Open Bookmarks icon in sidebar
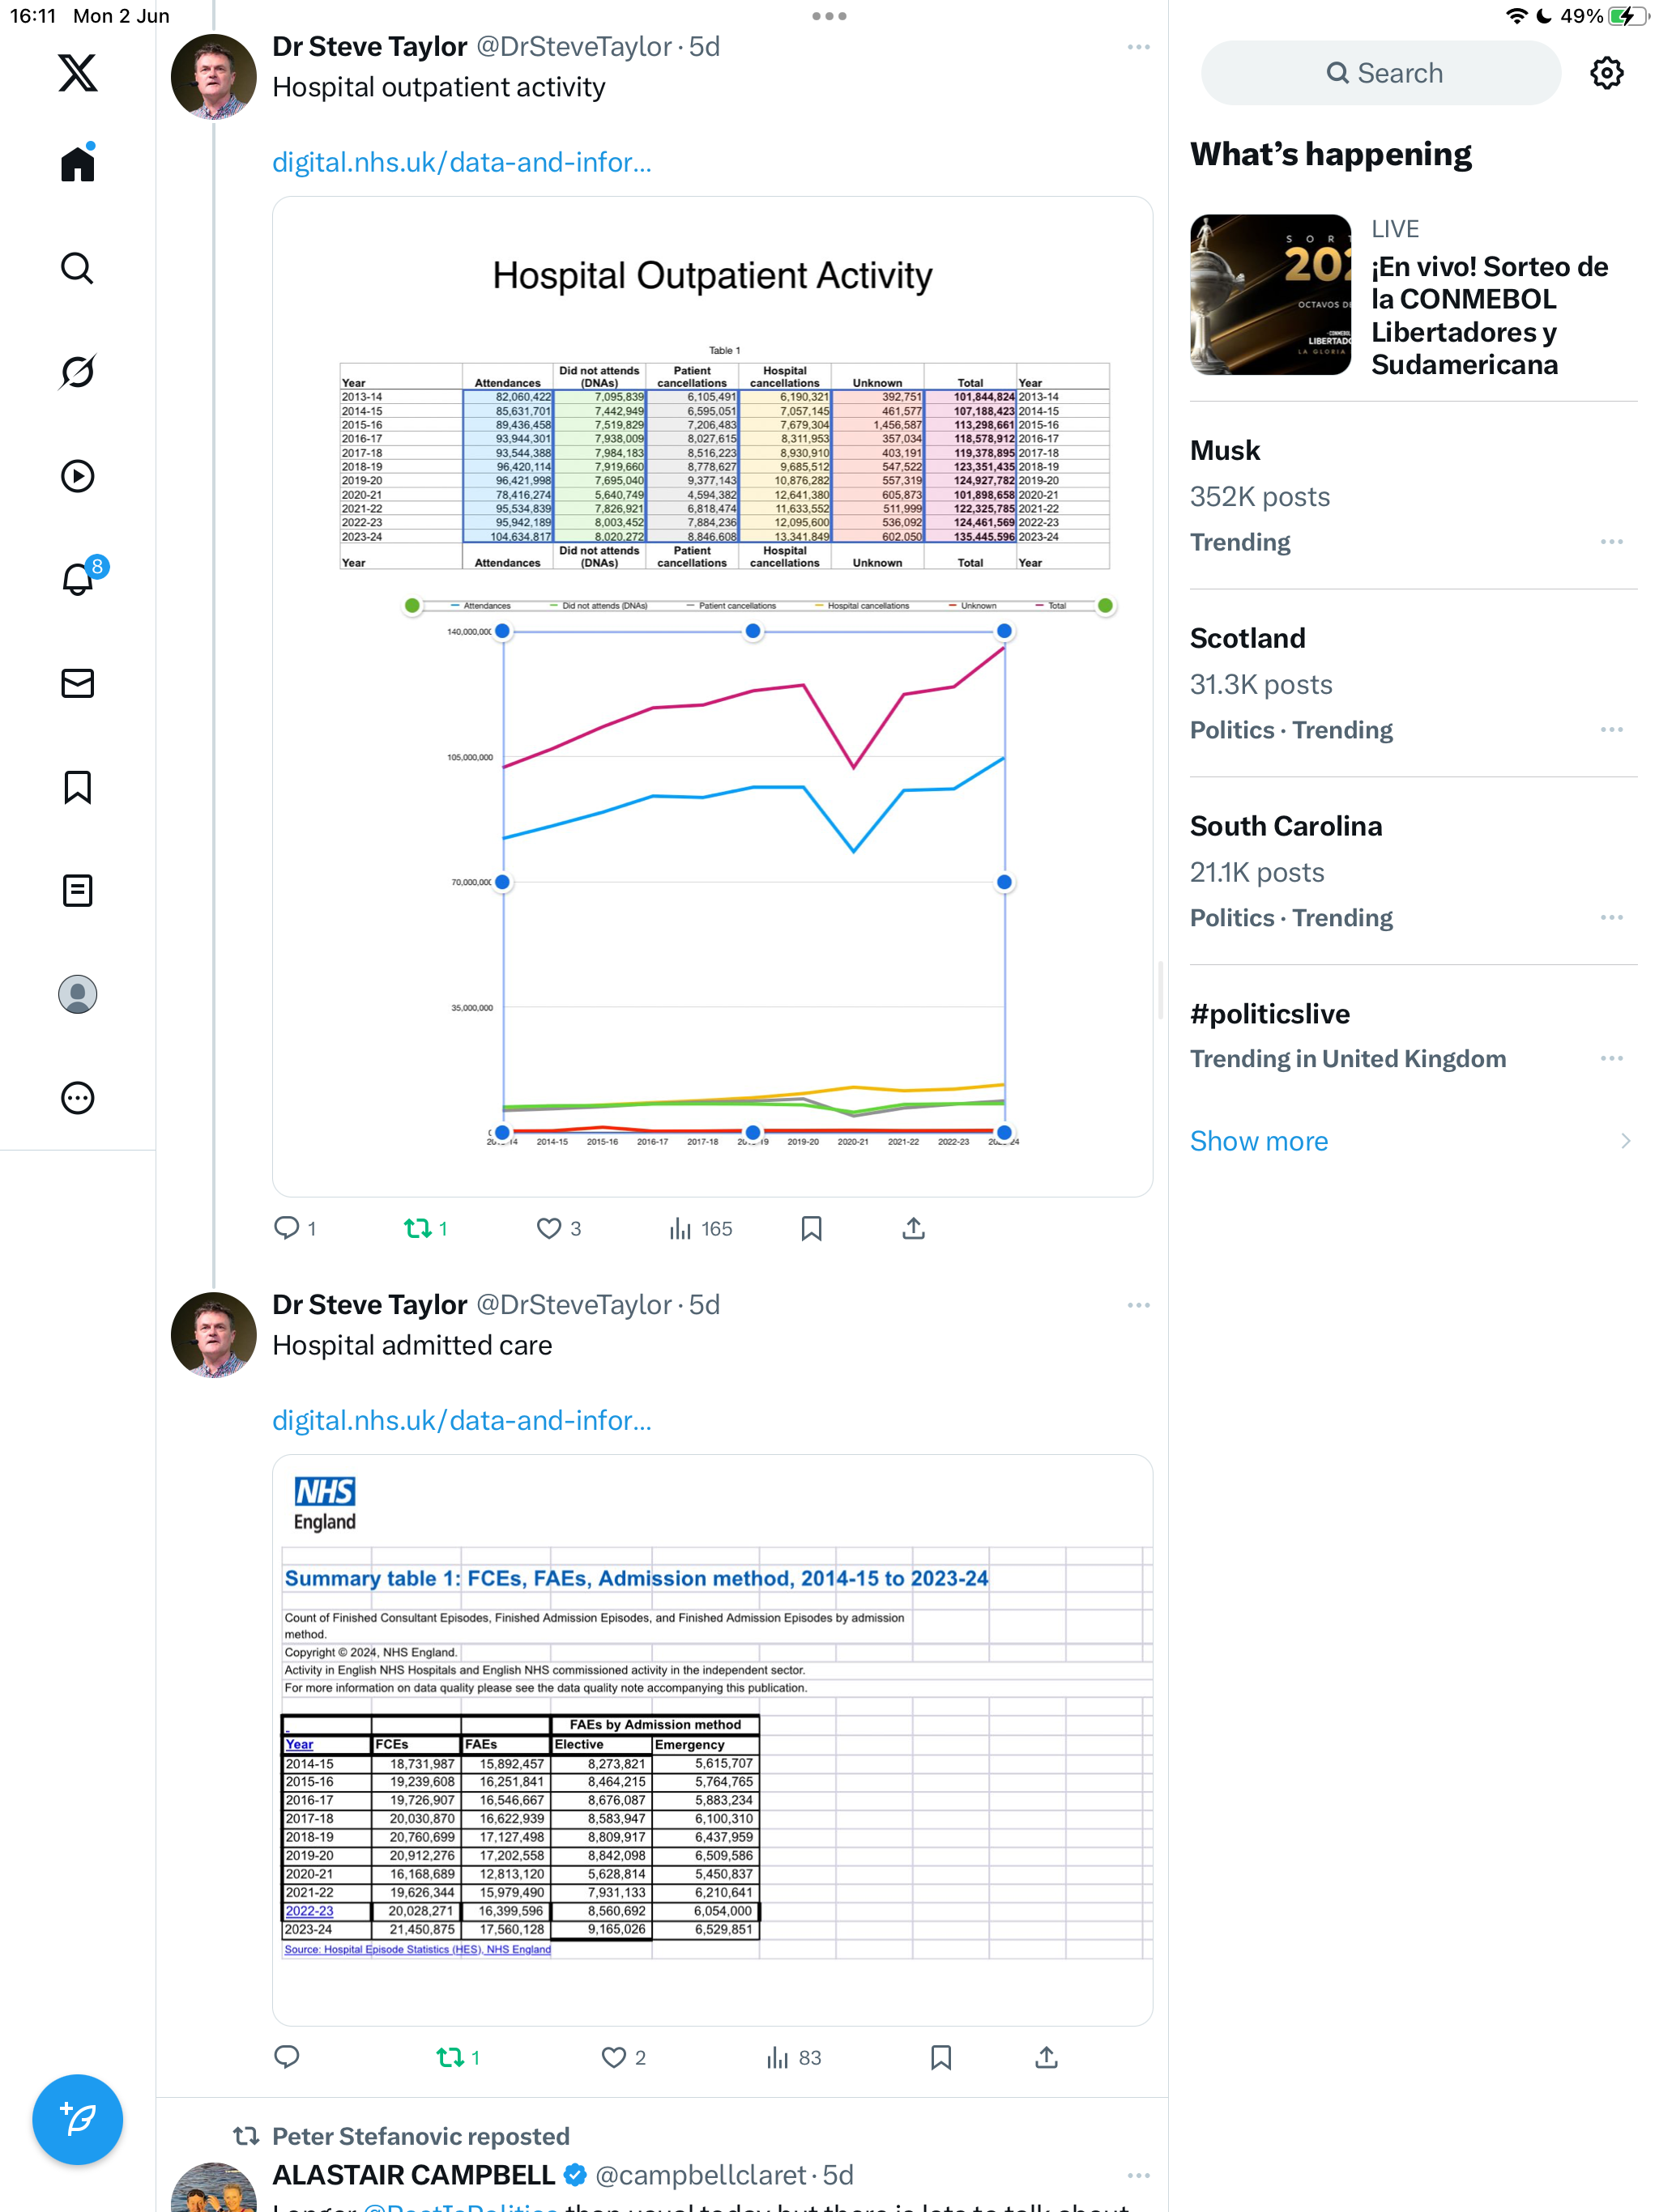 click(77, 787)
